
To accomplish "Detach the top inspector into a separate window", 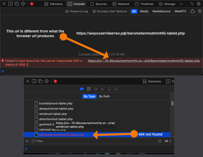I will pyautogui.click(x=17, y=4).
